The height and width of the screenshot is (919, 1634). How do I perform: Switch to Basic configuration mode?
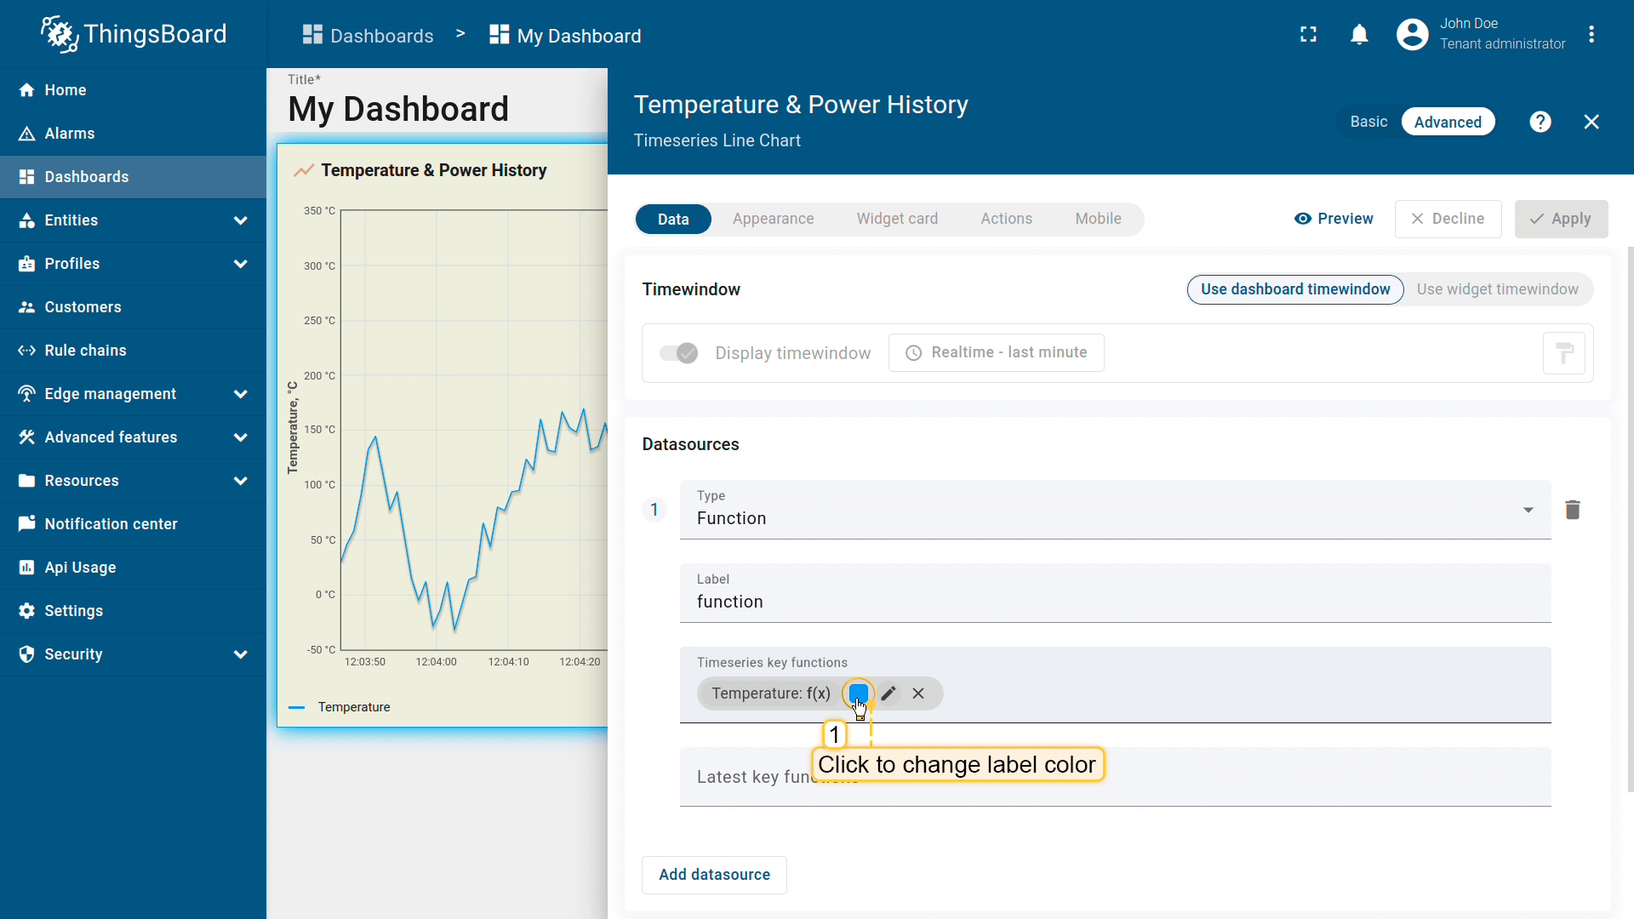[1368, 122]
